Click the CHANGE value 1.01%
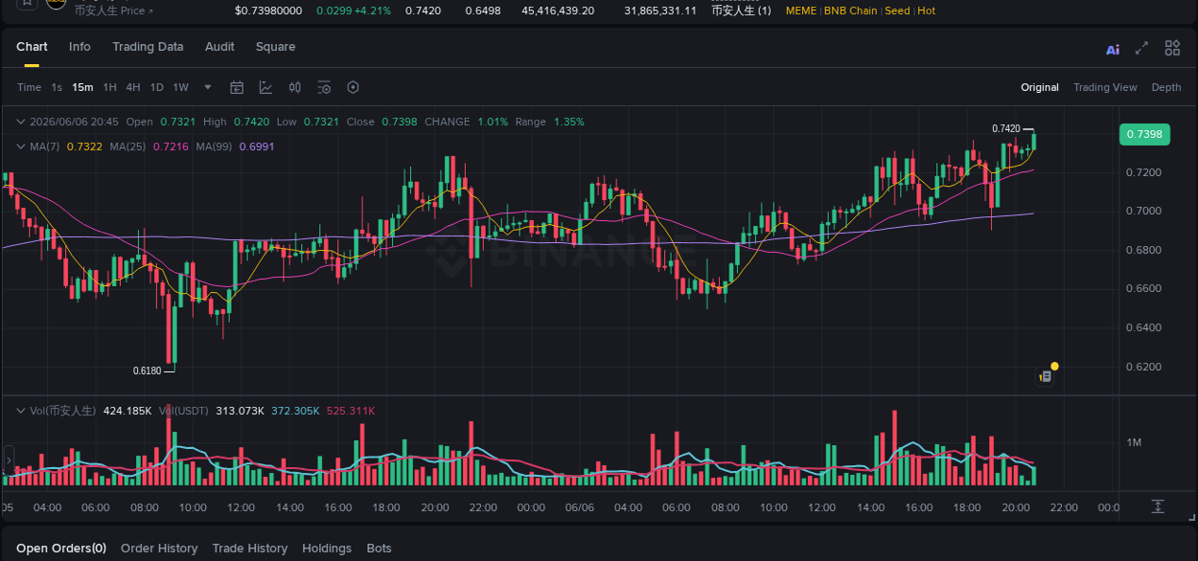This screenshot has height=561, width=1198. (x=493, y=122)
